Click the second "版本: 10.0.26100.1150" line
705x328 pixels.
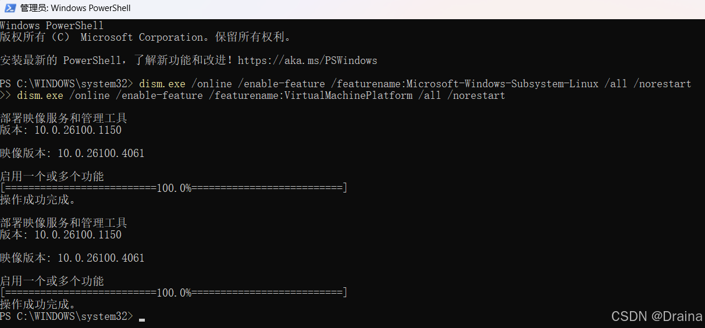pyautogui.click(x=60, y=235)
